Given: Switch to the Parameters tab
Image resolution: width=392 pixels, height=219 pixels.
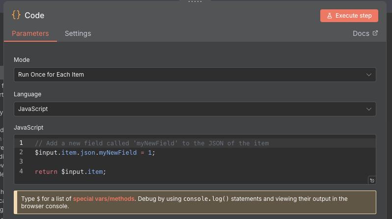Looking at the screenshot, I should point(30,33).
